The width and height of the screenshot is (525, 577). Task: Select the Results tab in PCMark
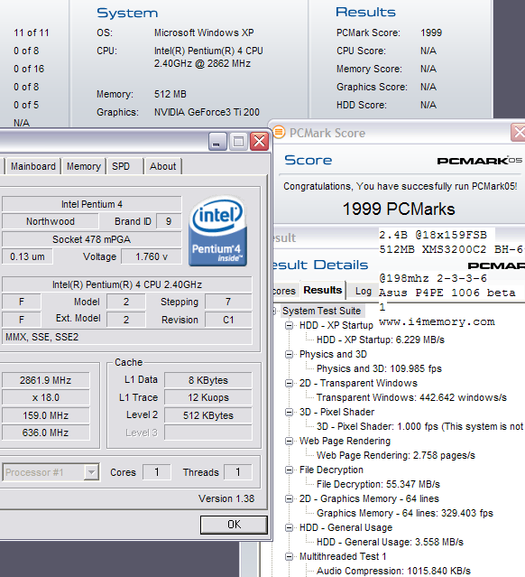tap(323, 291)
